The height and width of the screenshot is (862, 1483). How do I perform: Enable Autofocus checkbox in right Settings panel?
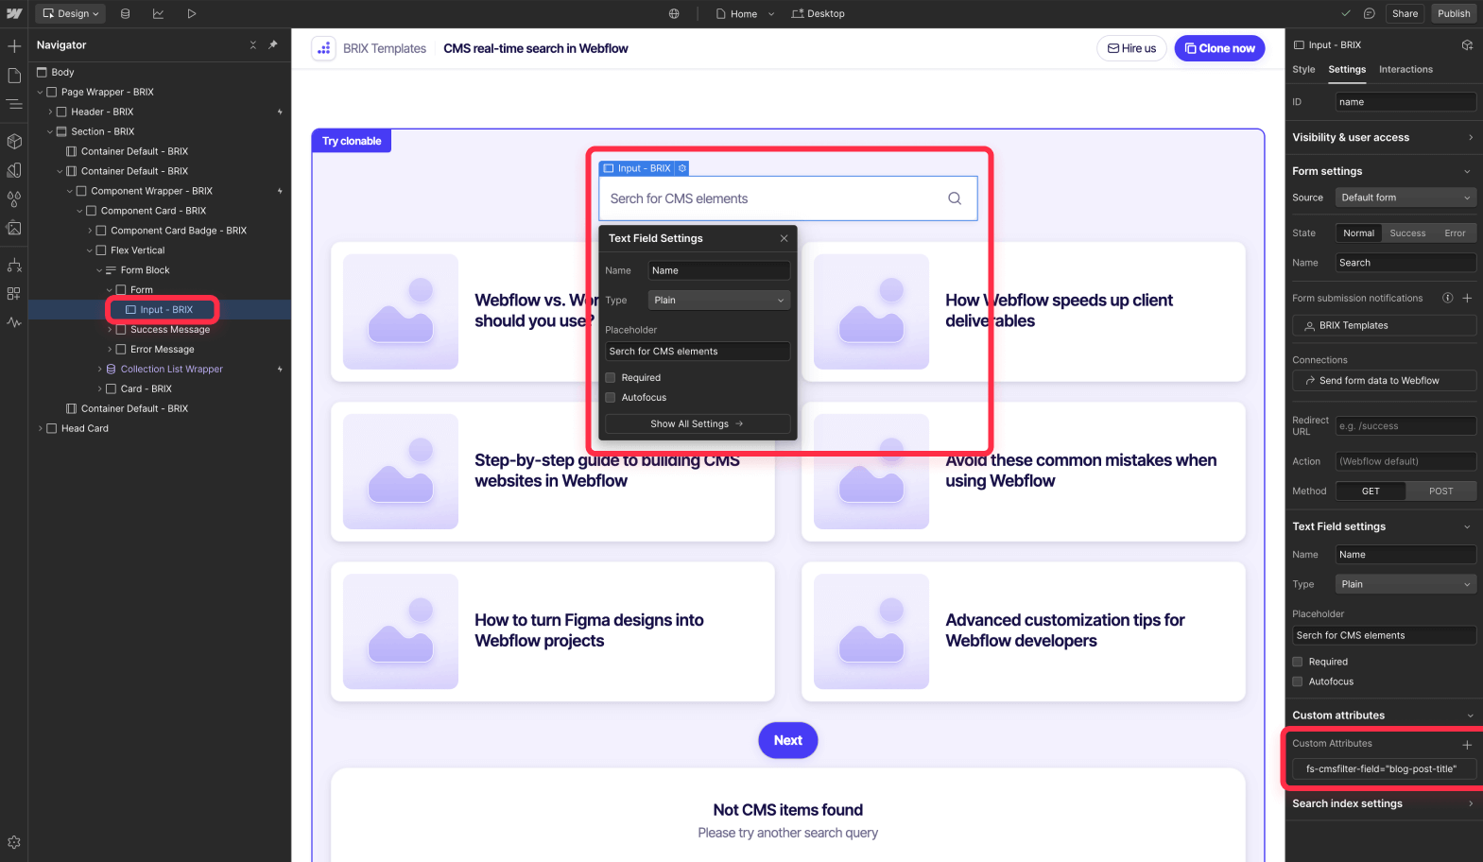tap(1298, 681)
